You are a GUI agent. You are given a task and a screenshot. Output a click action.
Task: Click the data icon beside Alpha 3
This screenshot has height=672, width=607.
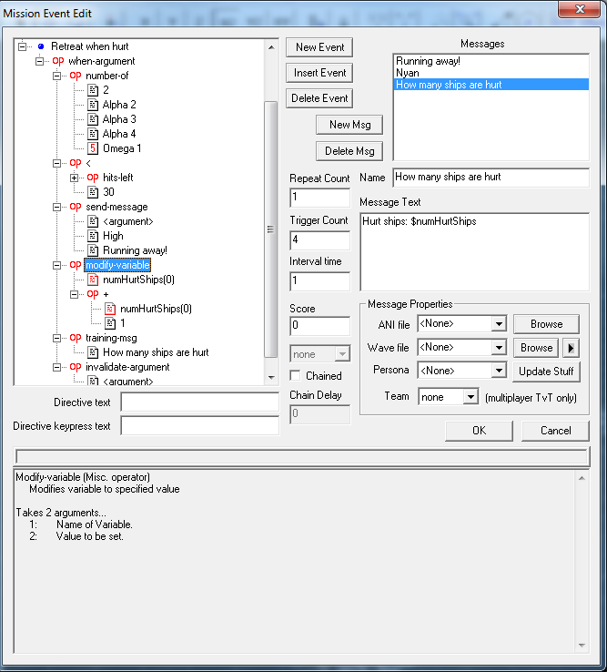click(x=93, y=119)
